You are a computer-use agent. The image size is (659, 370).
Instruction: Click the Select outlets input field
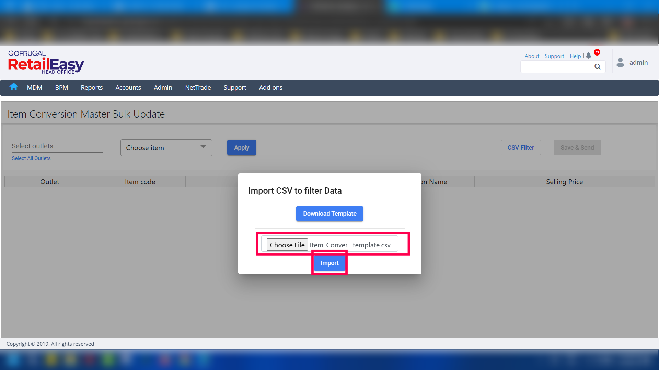(x=57, y=146)
